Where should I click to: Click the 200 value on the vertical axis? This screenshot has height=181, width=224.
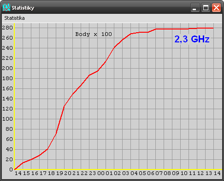click(7, 68)
